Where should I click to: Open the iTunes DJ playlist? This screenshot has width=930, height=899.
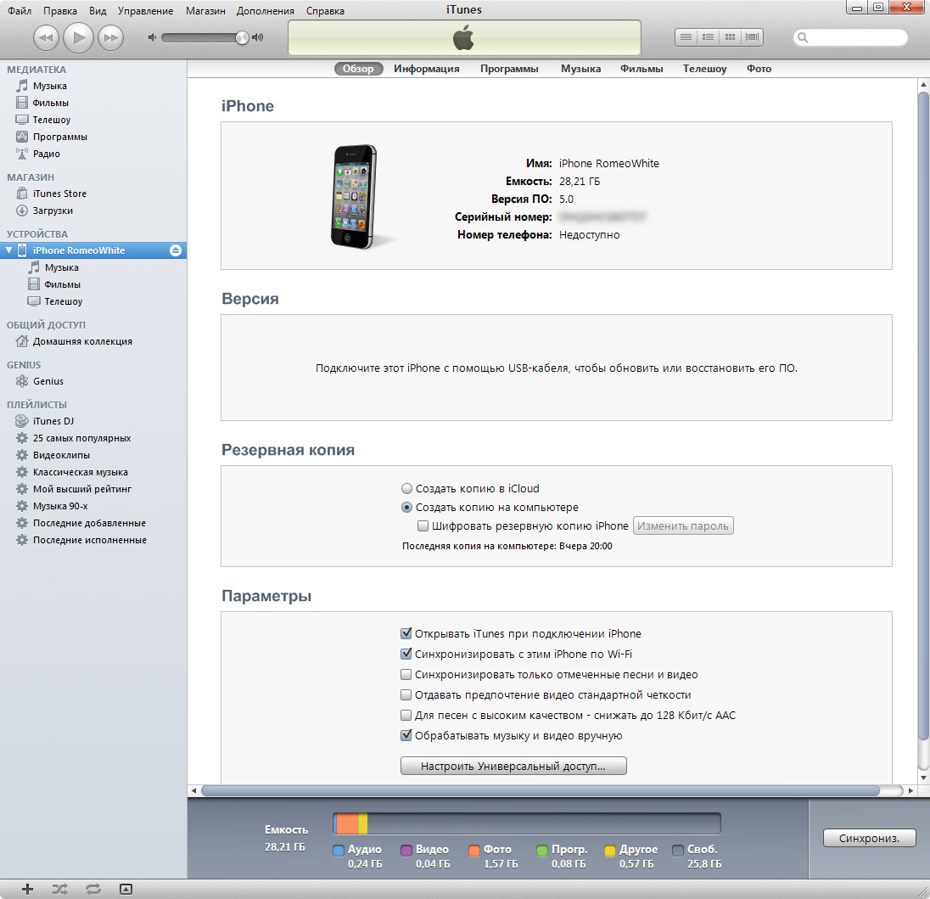(53, 421)
